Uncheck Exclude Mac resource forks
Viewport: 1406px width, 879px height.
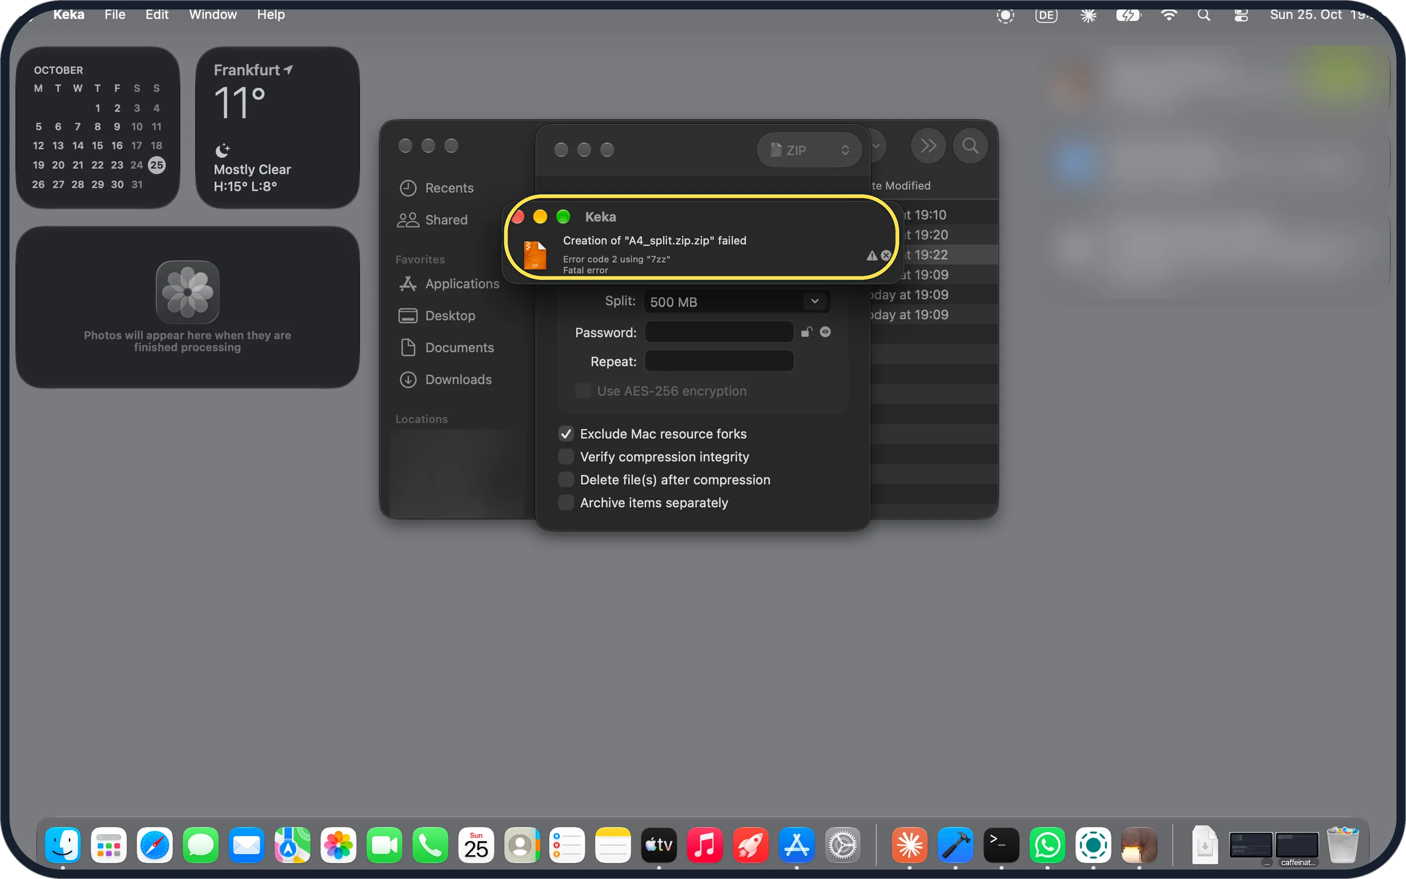click(565, 434)
